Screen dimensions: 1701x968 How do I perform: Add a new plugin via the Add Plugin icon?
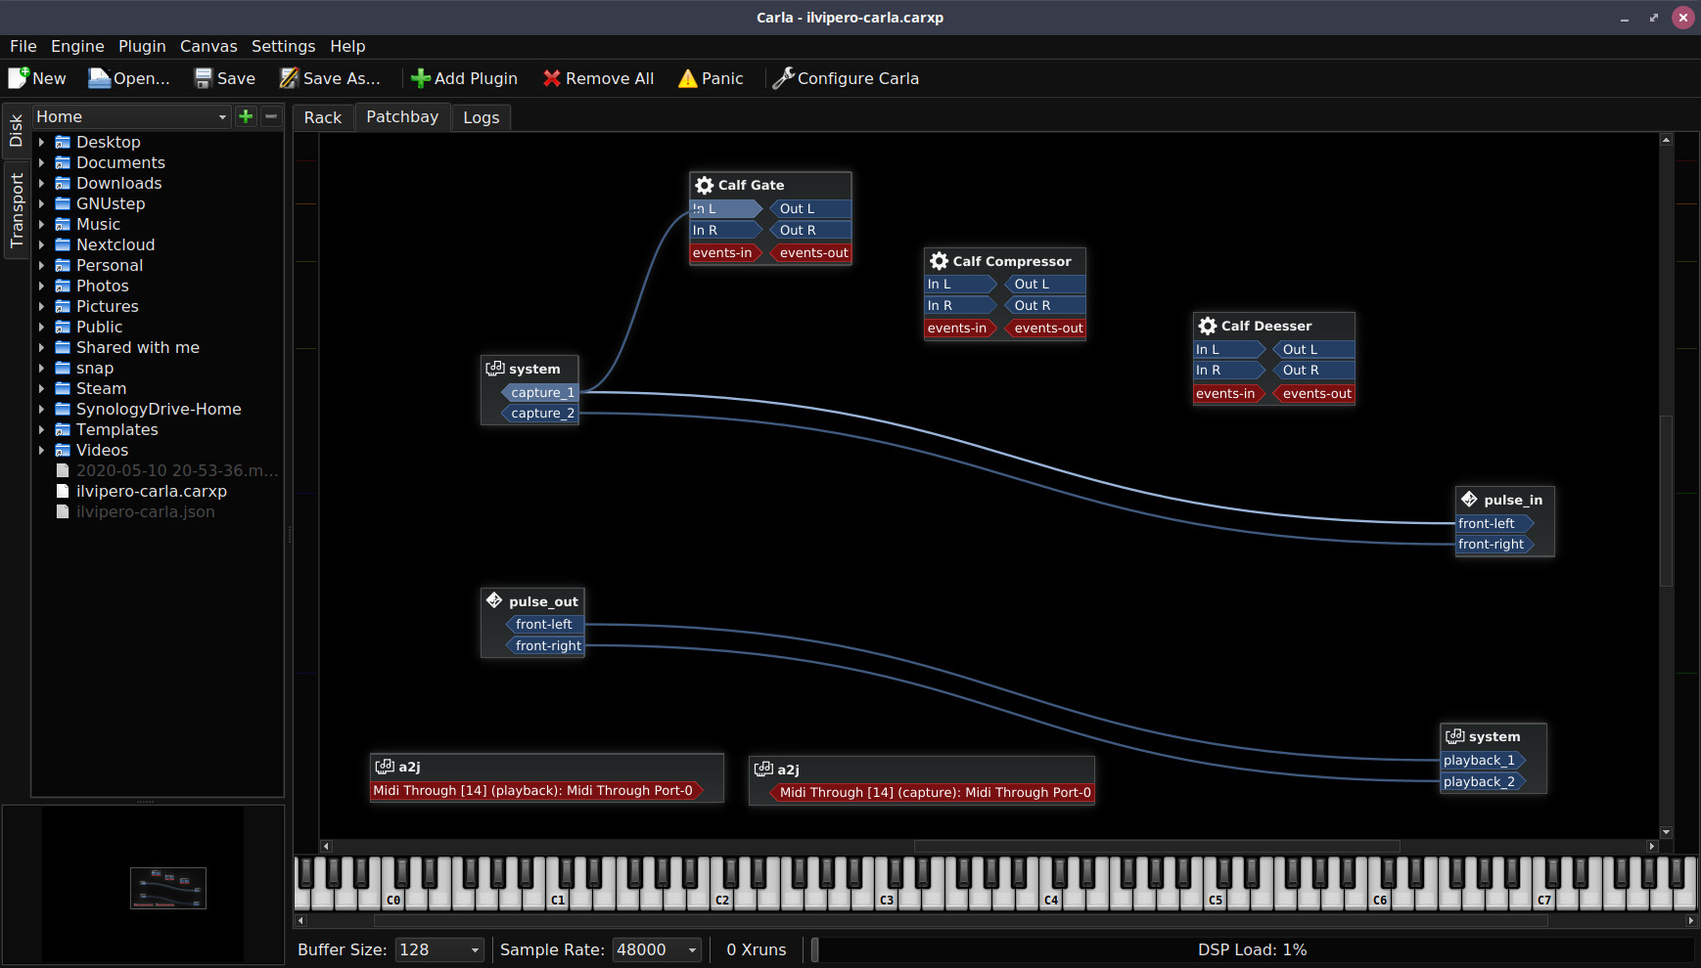pos(420,78)
